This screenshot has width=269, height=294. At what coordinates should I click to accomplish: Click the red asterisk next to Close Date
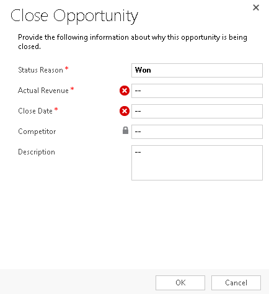coord(56,109)
